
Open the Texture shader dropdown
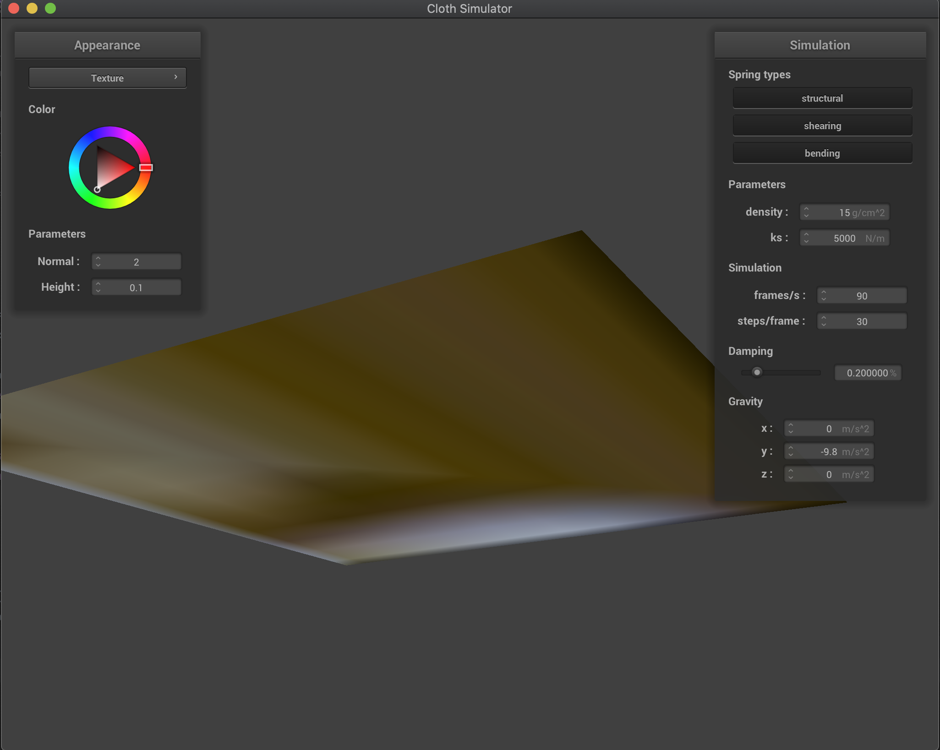click(x=107, y=78)
